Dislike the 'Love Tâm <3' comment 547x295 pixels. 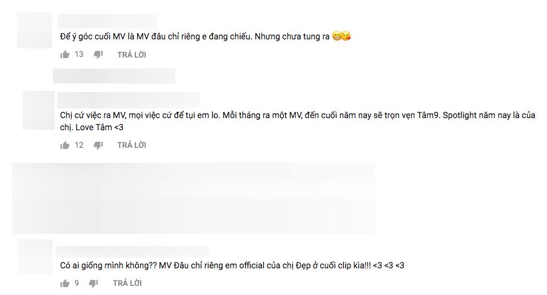98,145
